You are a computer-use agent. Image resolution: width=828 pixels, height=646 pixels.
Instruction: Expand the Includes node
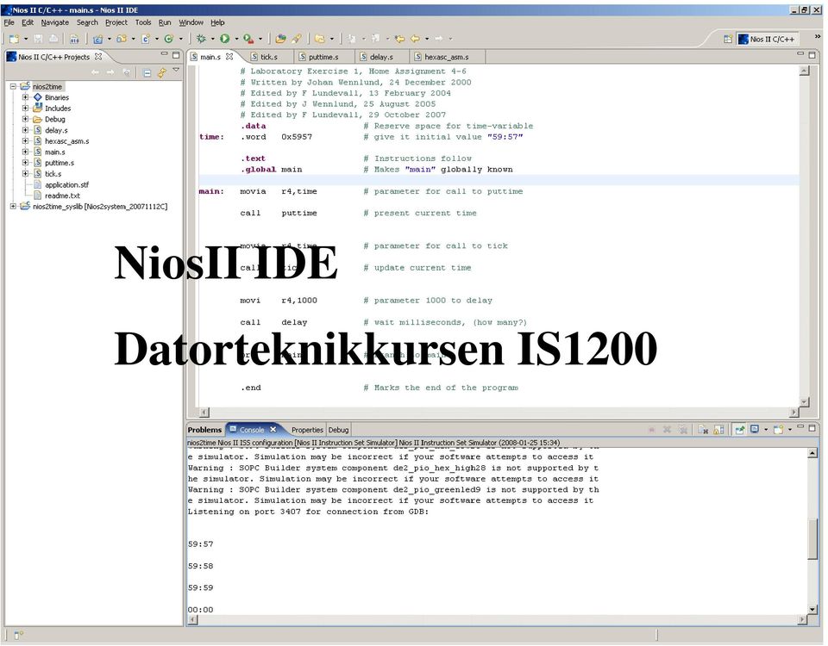pyautogui.click(x=25, y=109)
